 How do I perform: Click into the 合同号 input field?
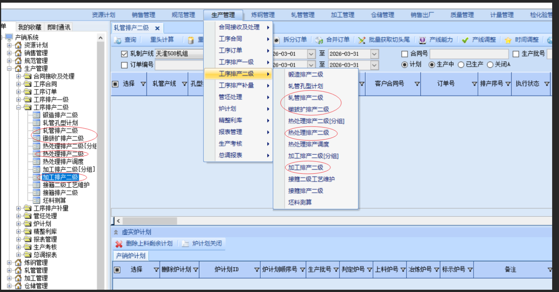(469, 54)
